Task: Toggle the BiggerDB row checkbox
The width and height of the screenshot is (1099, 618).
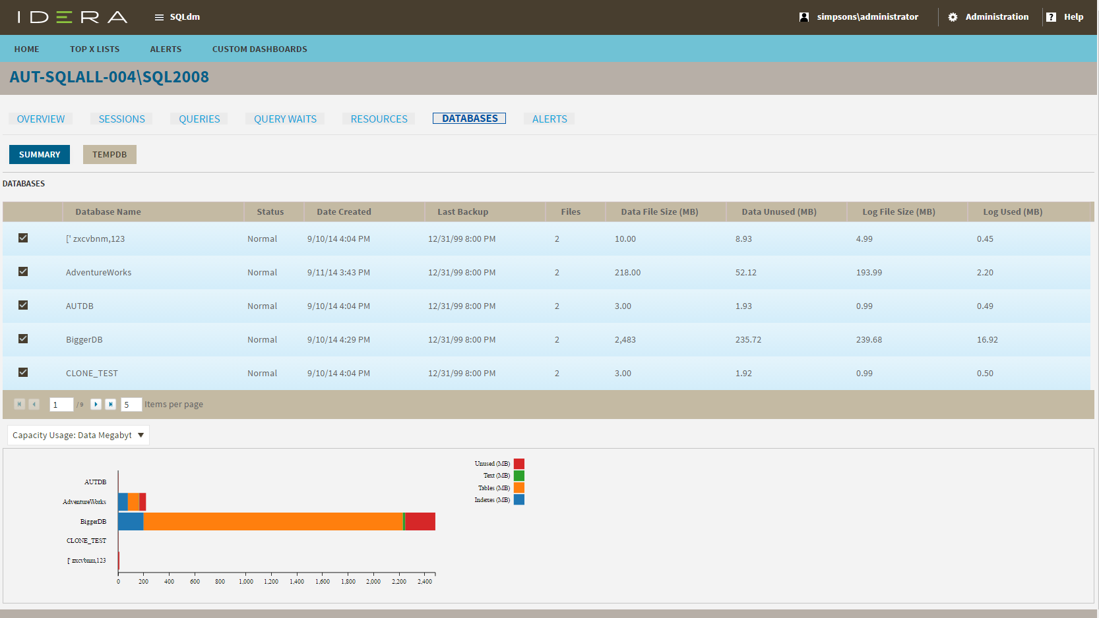Action: tap(23, 339)
